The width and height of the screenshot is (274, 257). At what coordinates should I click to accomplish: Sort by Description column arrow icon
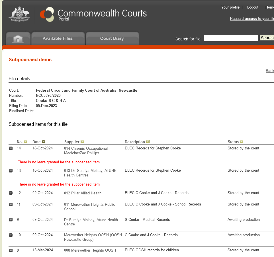(x=148, y=142)
